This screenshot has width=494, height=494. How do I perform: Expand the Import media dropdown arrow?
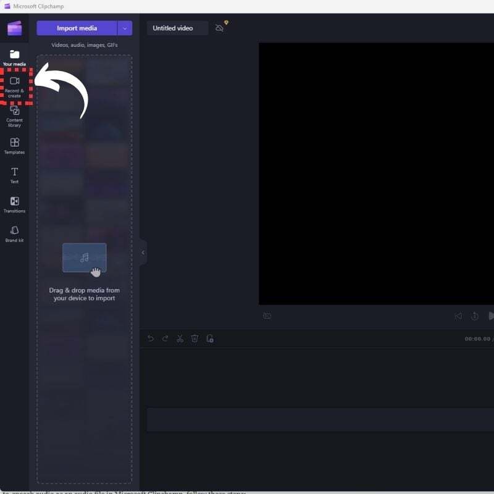125,28
